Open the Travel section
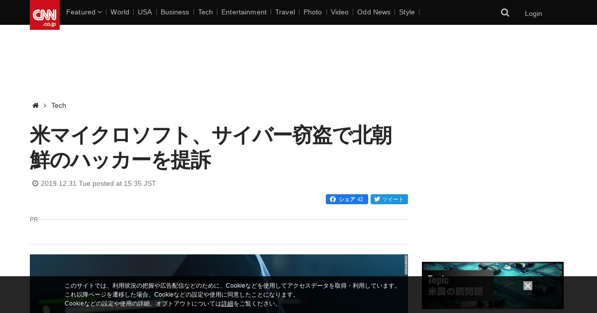This screenshot has height=313, width=597. (x=285, y=12)
